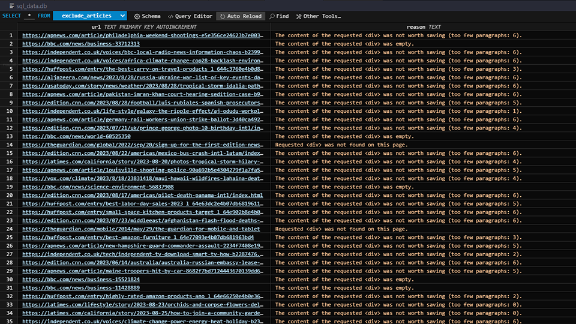This screenshot has width=576, height=324.
Task: Open bbc.com world-60525350 link
Action: coord(76,136)
